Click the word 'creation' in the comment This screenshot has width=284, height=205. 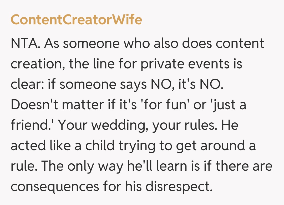(x=36, y=64)
